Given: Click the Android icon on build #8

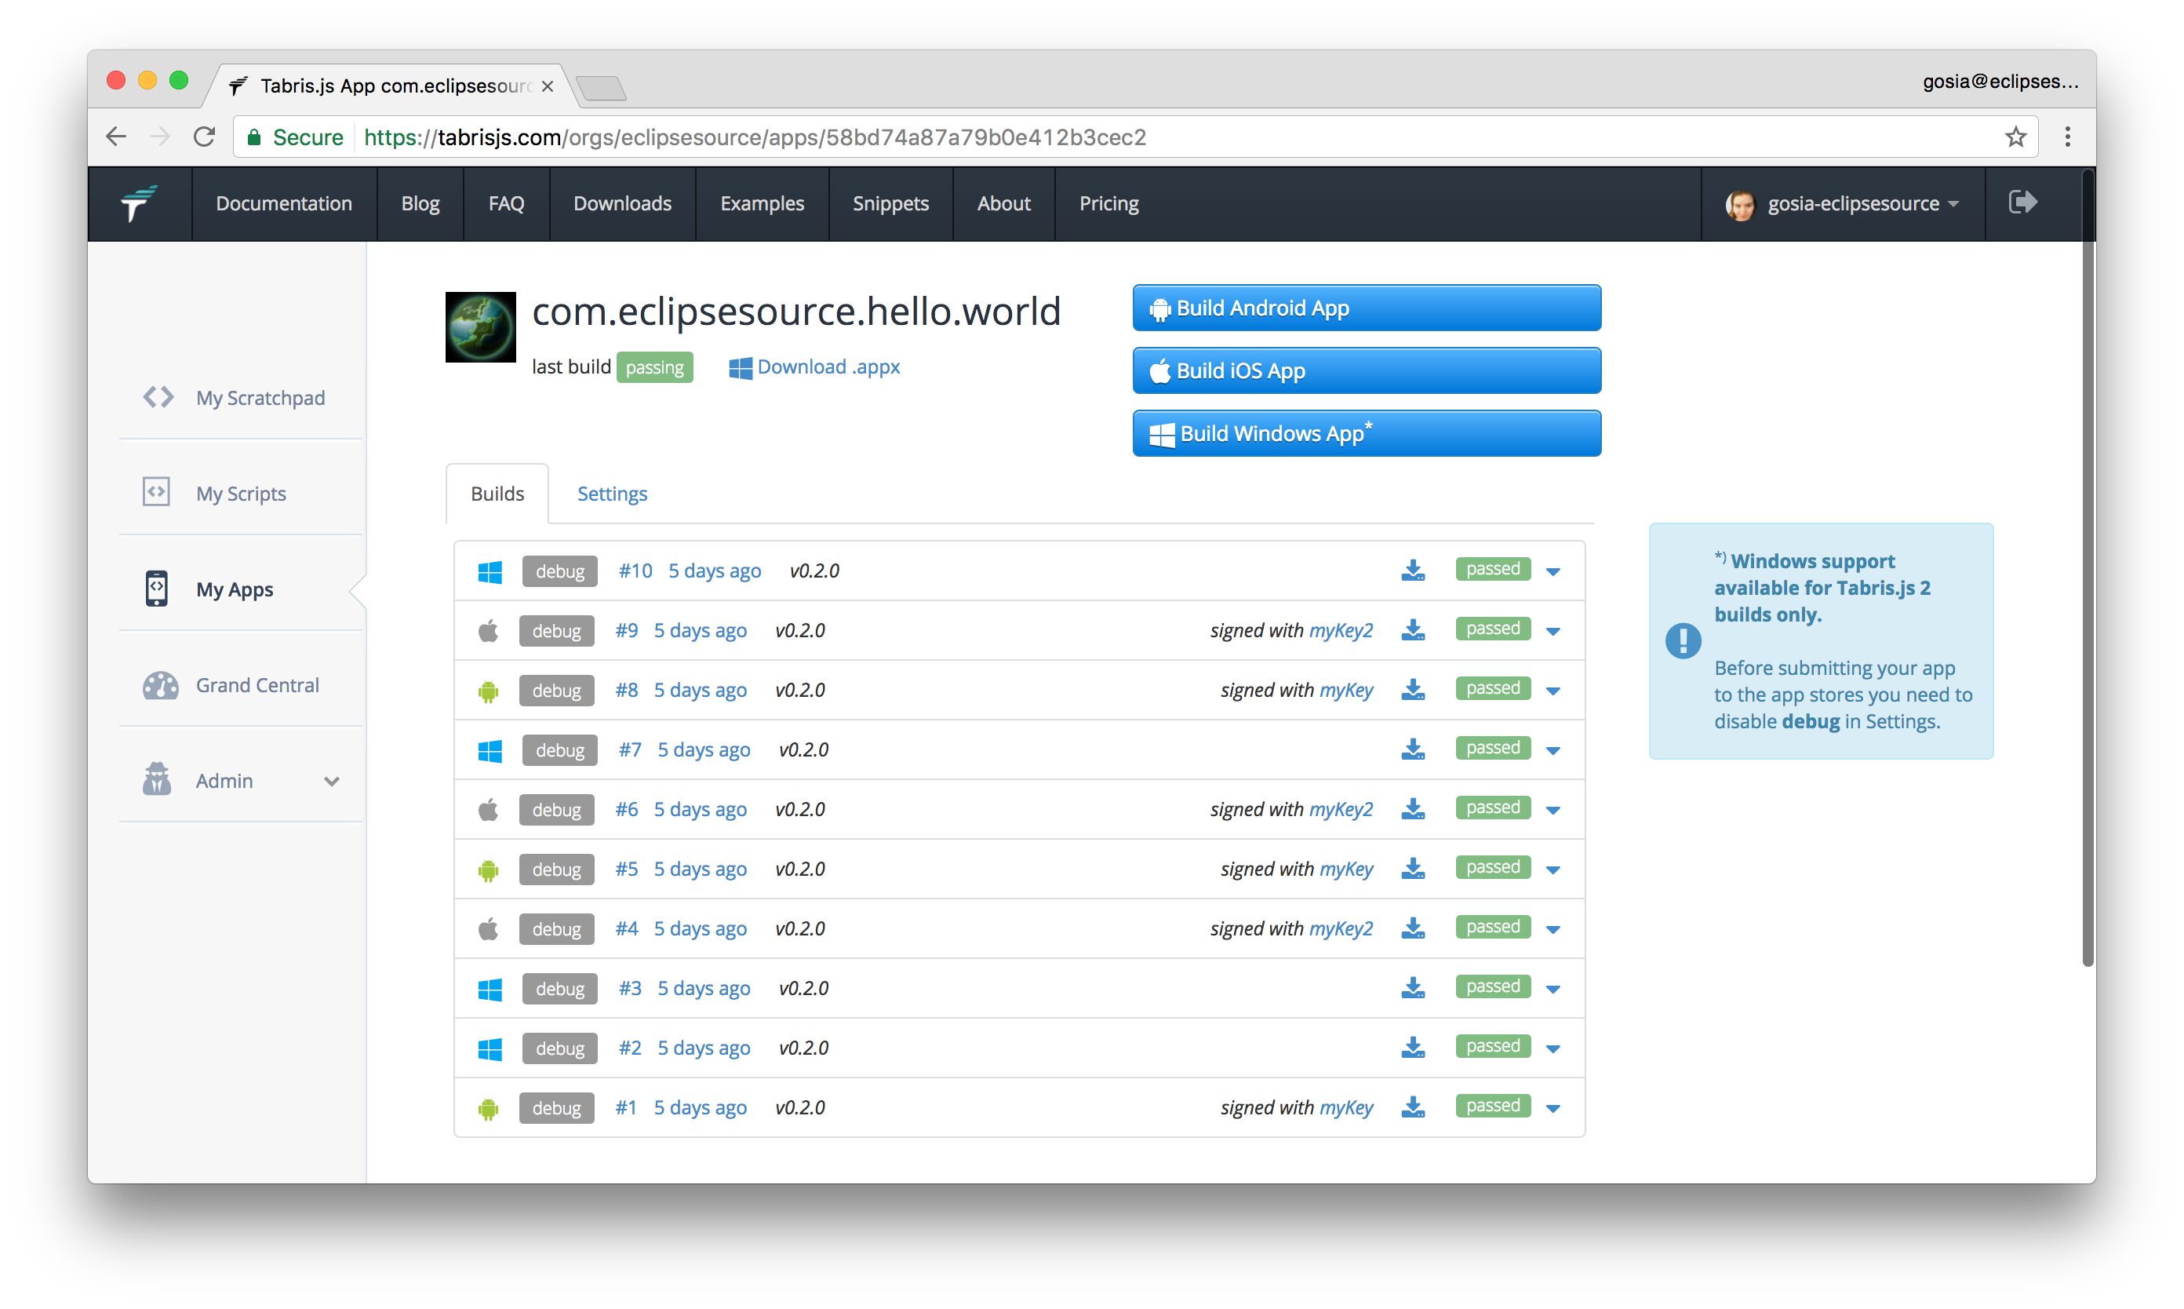Looking at the screenshot, I should tap(488, 691).
